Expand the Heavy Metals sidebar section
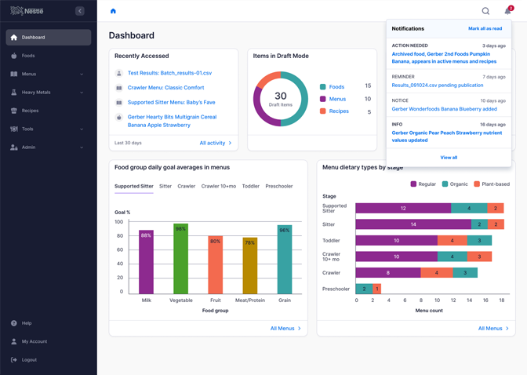This screenshot has height=375, width=527. point(82,93)
